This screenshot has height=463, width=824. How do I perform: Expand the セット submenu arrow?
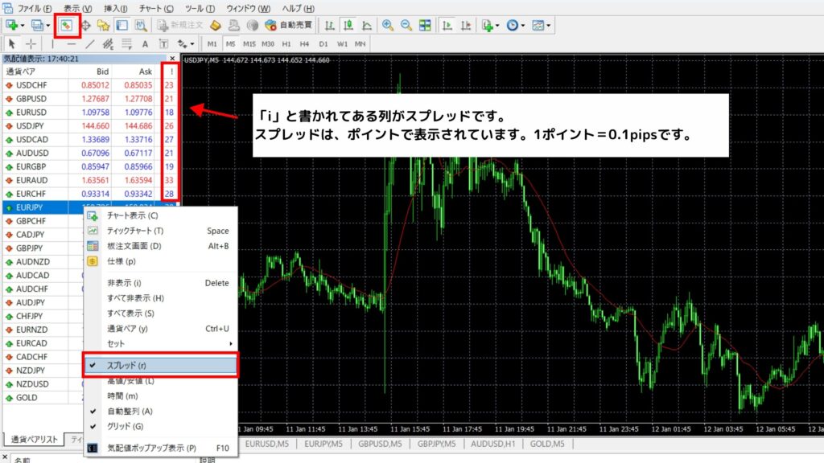232,343
